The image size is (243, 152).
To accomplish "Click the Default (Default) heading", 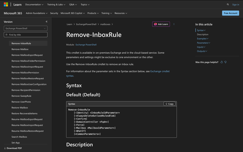I will [x=83, y=95].
